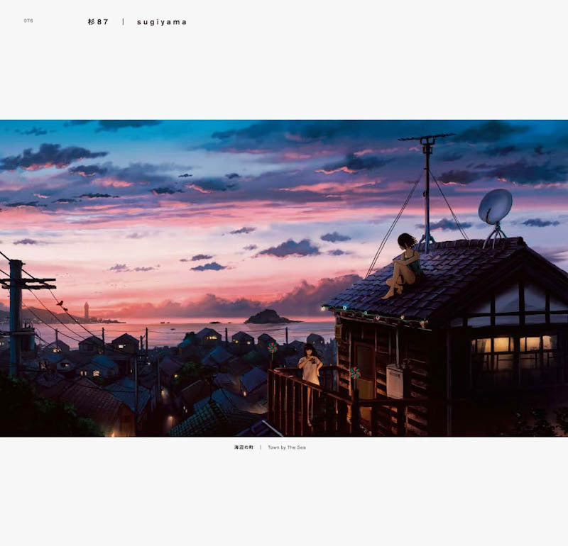Click the page number 076

(x=28, y=20)
